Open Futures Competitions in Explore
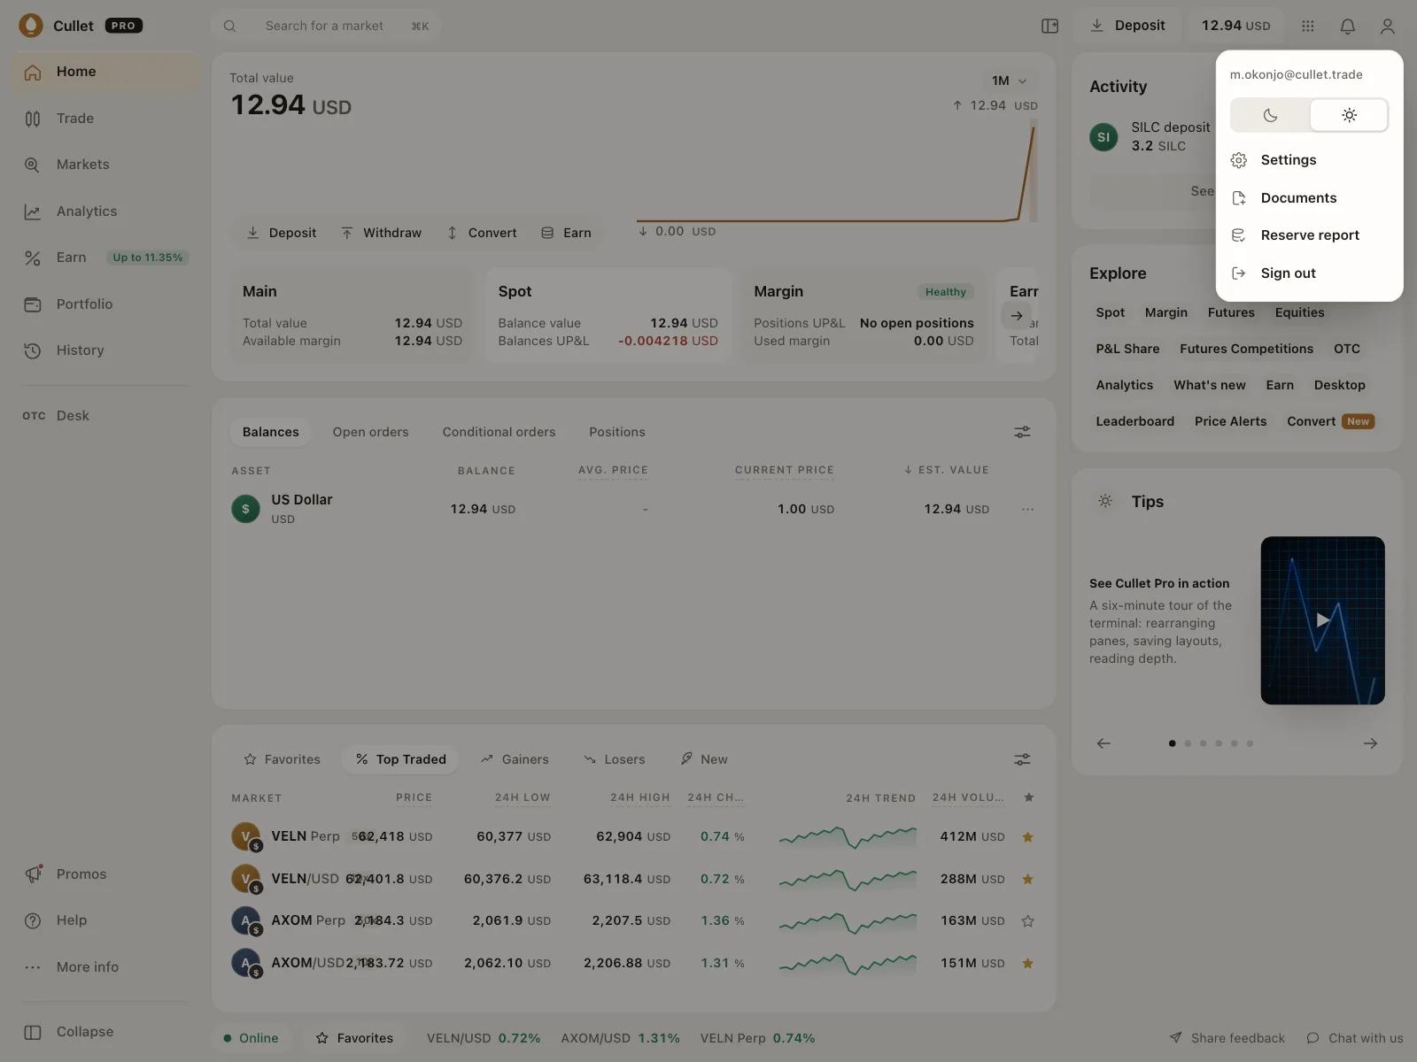1417x1062 pixels. tap(1247, 349)
